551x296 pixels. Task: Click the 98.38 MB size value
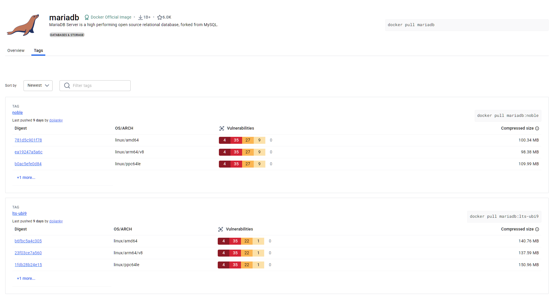coord(530,152)
